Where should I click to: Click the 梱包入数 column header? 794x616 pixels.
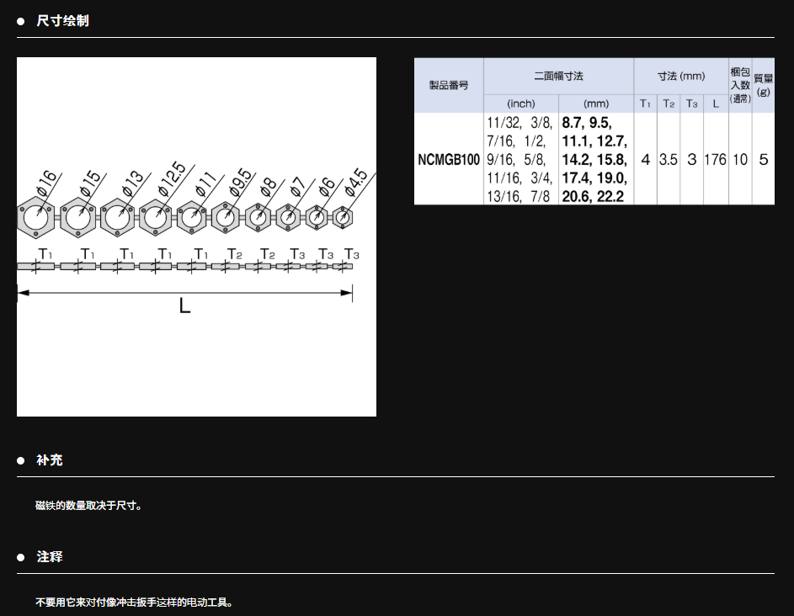pos(740,85)
